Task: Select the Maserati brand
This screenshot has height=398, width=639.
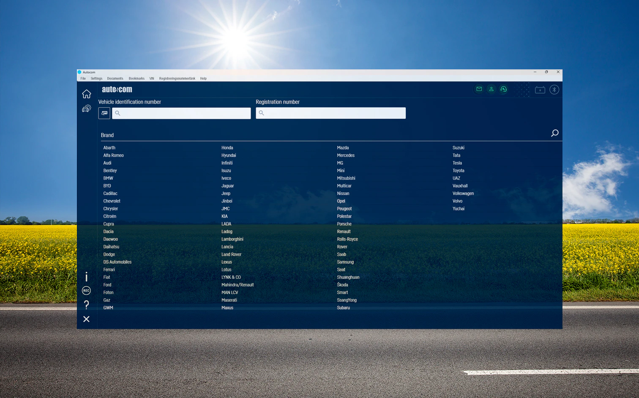Action: (229, 300)
